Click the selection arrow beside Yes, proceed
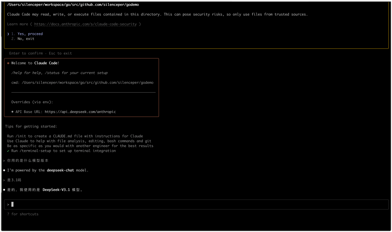 tap(8, 34)
